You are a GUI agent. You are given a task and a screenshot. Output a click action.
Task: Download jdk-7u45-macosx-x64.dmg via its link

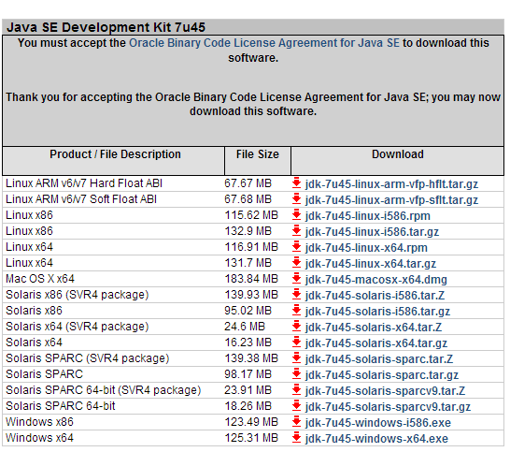point(376,280)
